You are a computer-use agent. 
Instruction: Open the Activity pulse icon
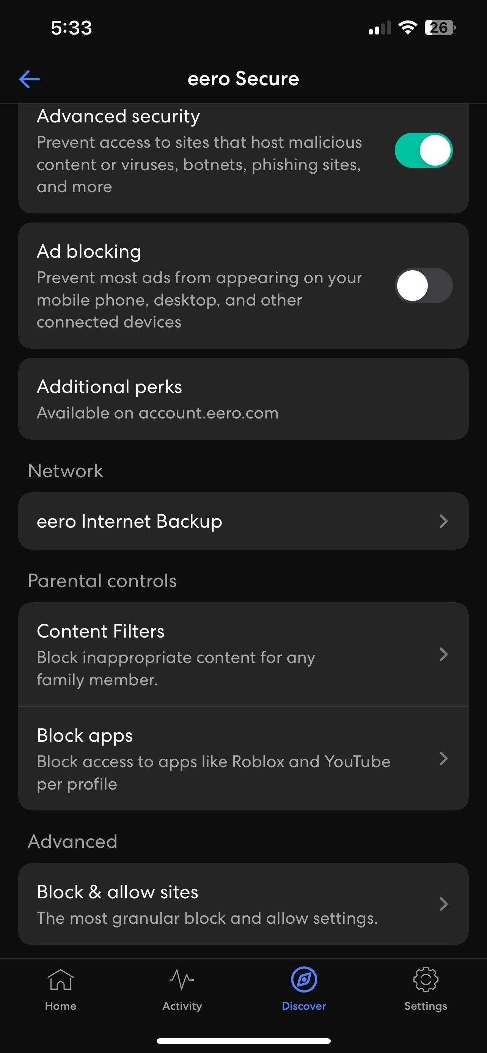(x=182, y=980)
